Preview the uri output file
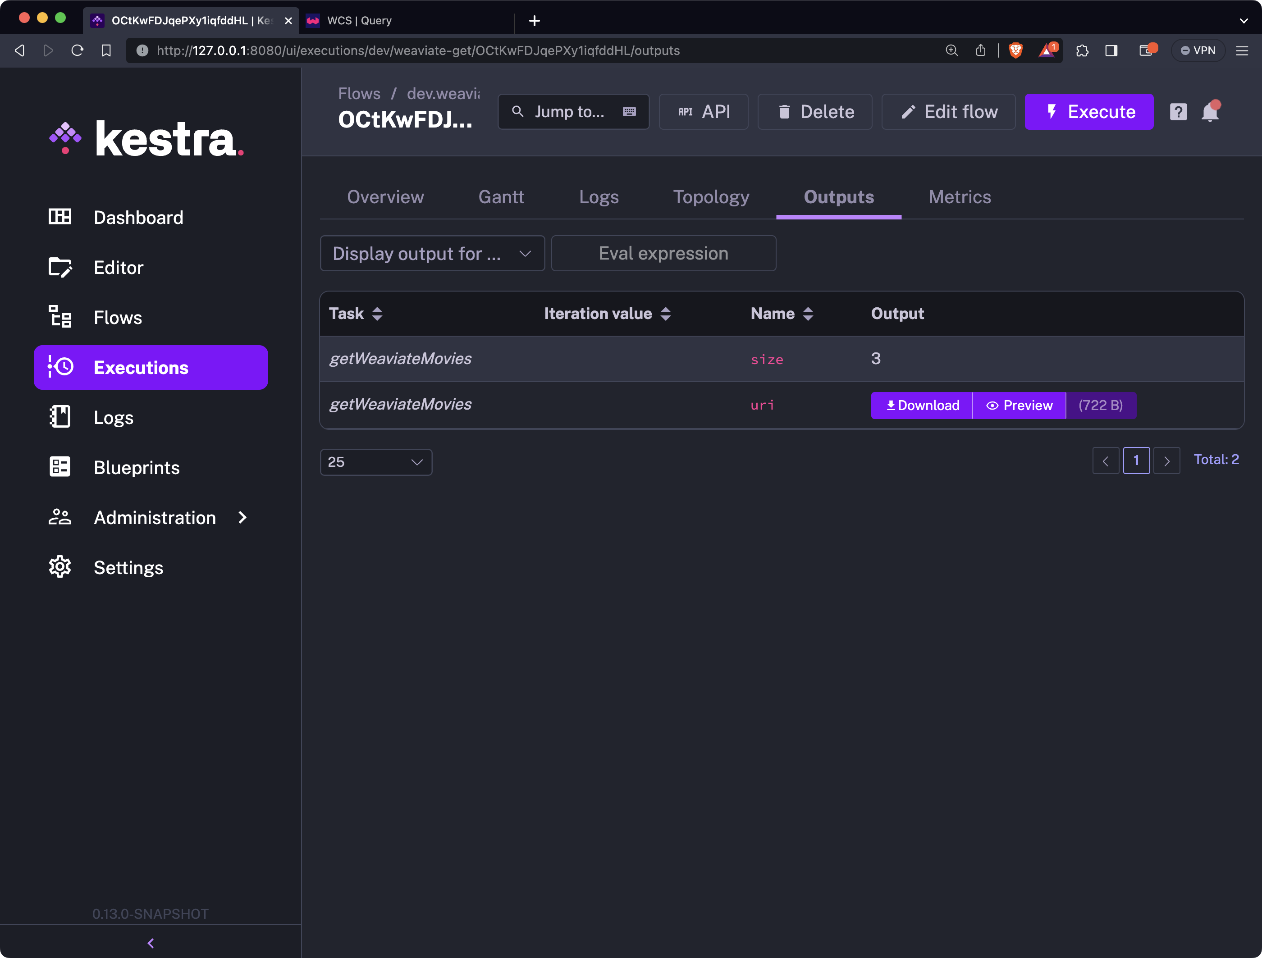Image resolution: width=1262 pixels, height=958 pixels. [x=1019, y=406]
